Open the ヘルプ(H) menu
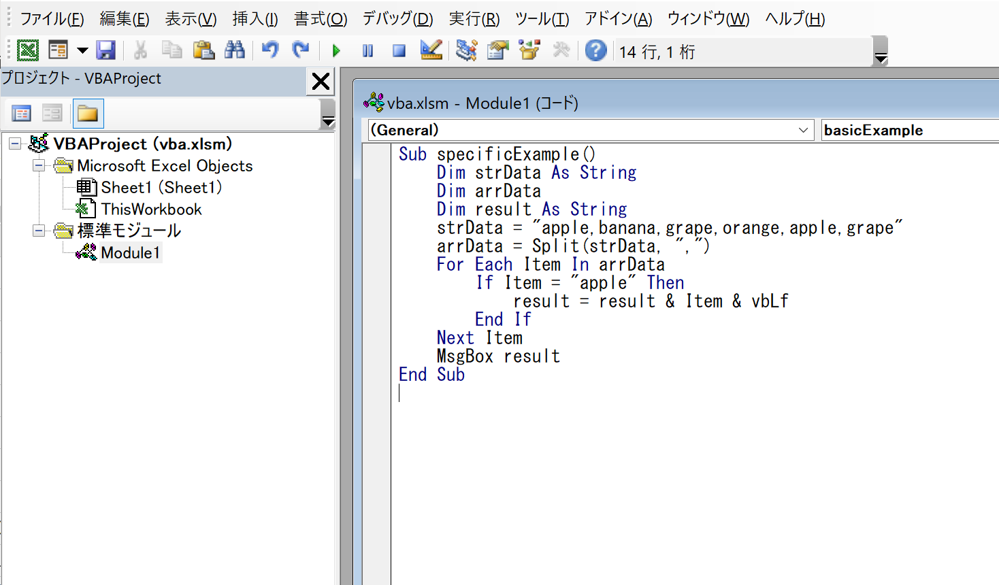 (x=795, y=18)
